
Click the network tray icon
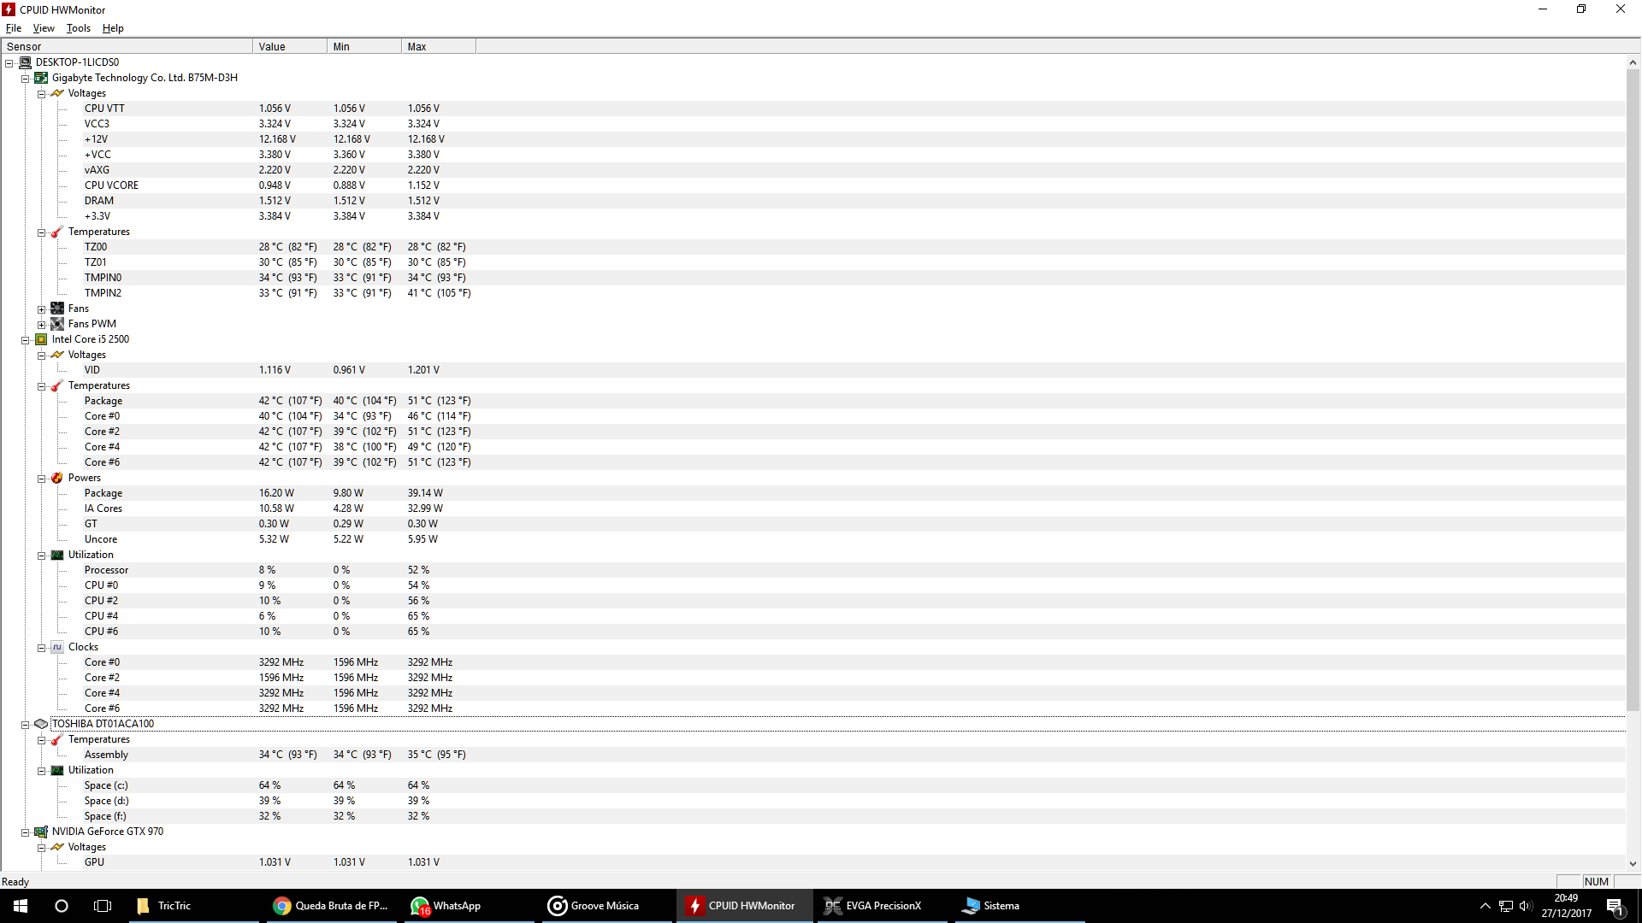(x=1505, y=906)
